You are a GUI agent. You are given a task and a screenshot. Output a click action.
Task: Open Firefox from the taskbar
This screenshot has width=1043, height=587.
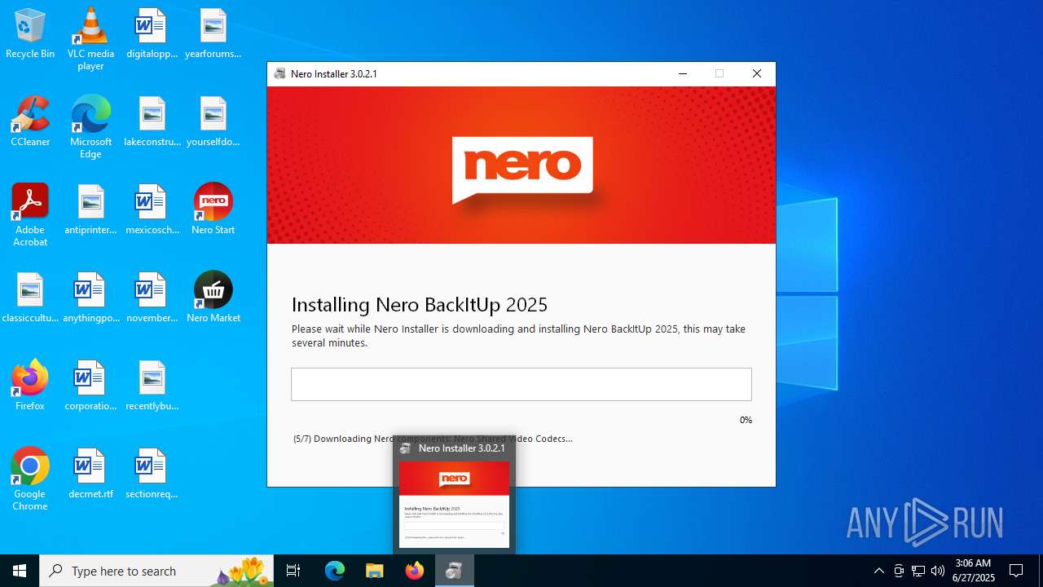point(414,571)
